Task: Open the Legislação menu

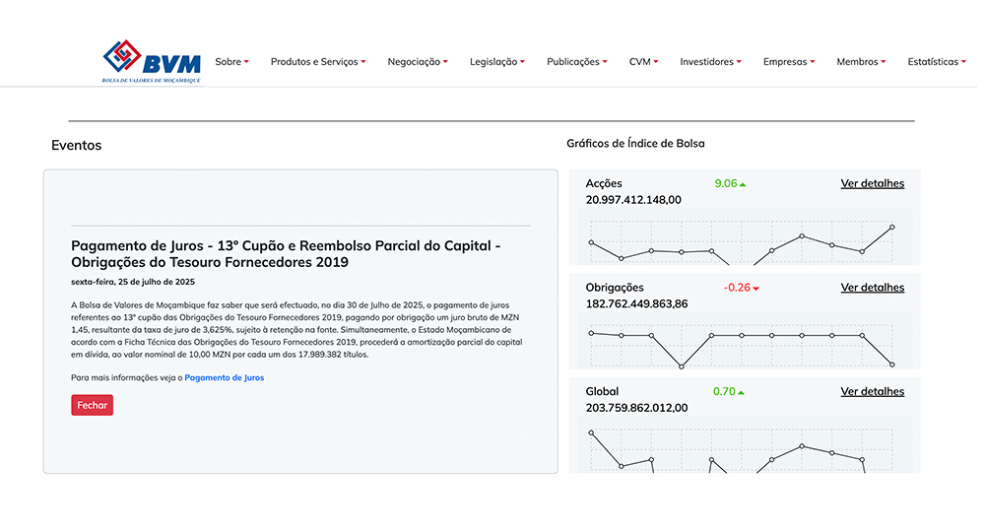Action: click(496, 62)
